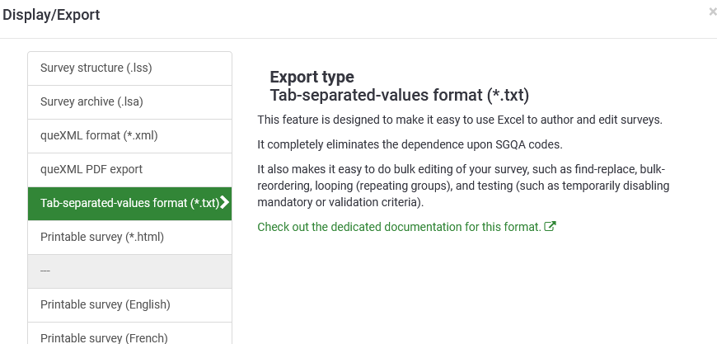Click the external link icon after the documentation link
Screen dimensions: 717x344
click(551, 227)
